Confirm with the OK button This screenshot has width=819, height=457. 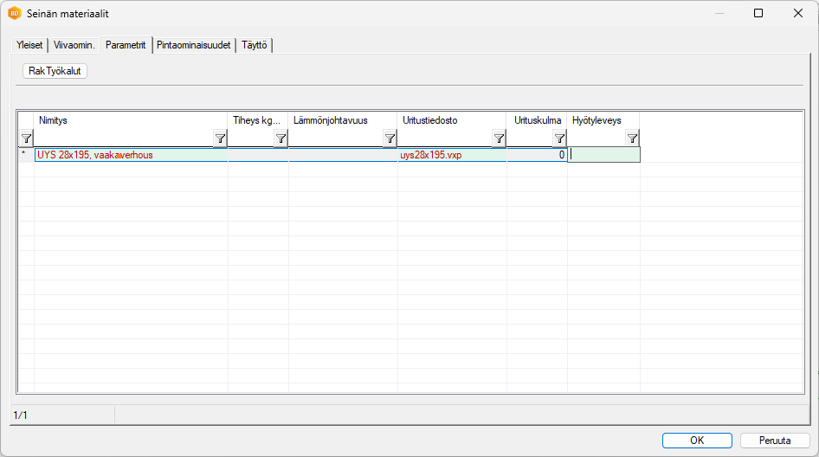[697, 440]
